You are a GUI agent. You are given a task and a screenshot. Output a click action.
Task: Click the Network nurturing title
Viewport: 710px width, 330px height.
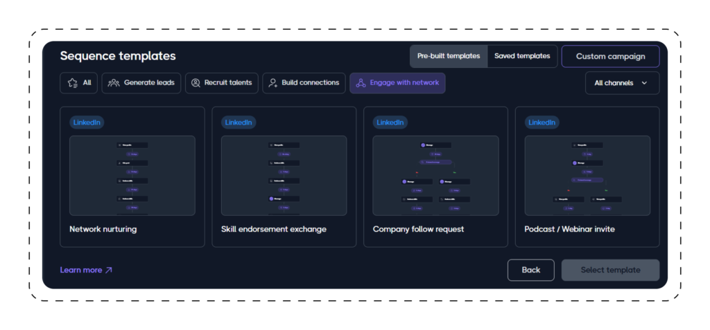point(103,229)
